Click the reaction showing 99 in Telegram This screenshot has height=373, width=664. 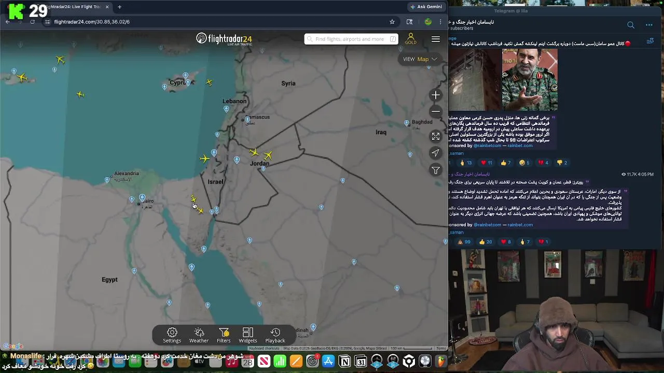[464, 242]
